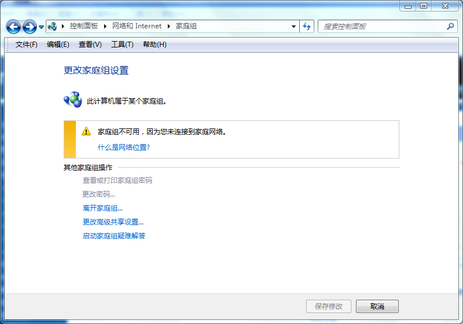Open the recent pages dropdown arrow
The height and width of the screenshot is (324, 463).
41,27
